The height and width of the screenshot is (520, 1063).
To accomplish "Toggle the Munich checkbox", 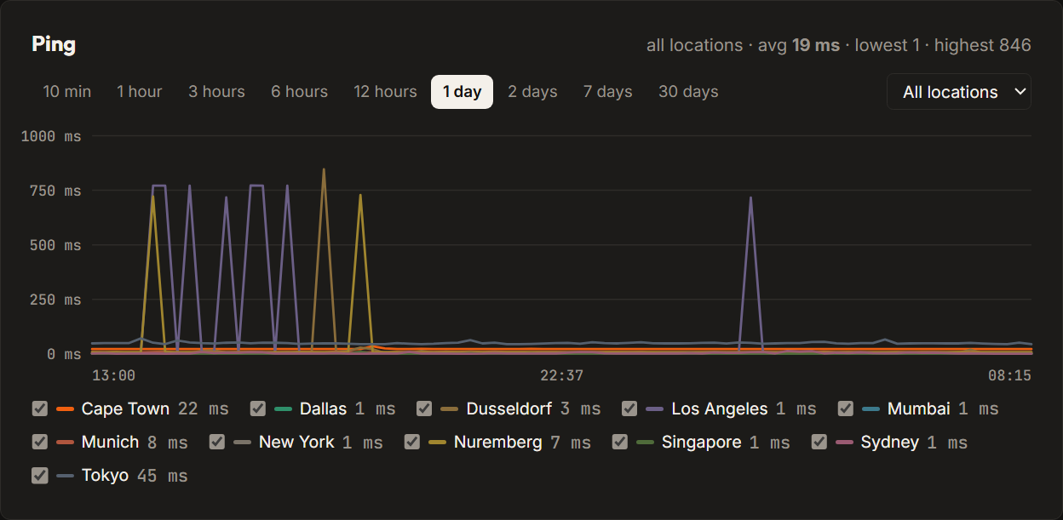I will [x=39, y=442].
